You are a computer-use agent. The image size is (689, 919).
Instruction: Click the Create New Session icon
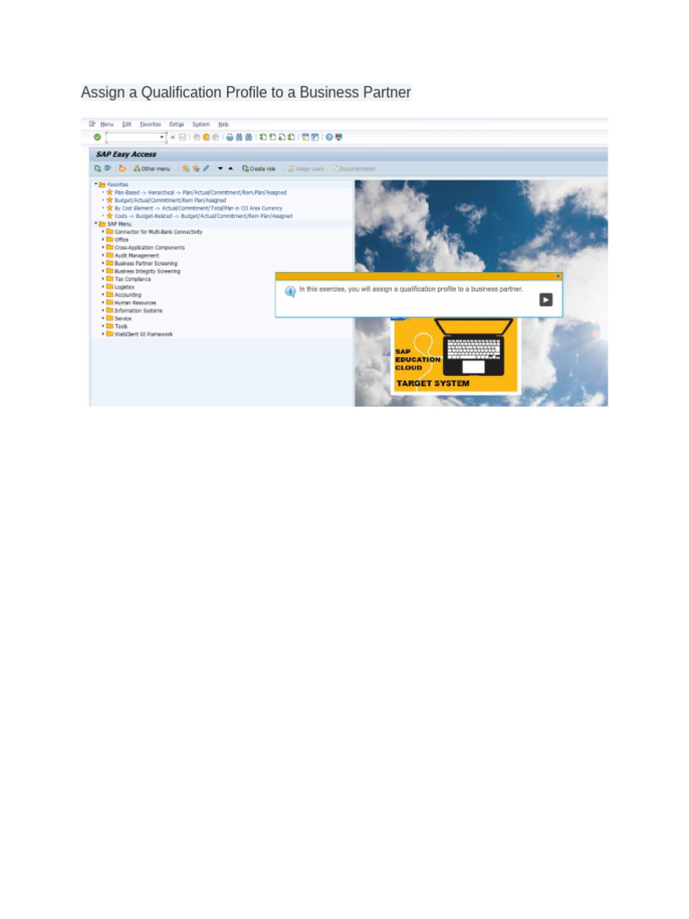(305, 137)
